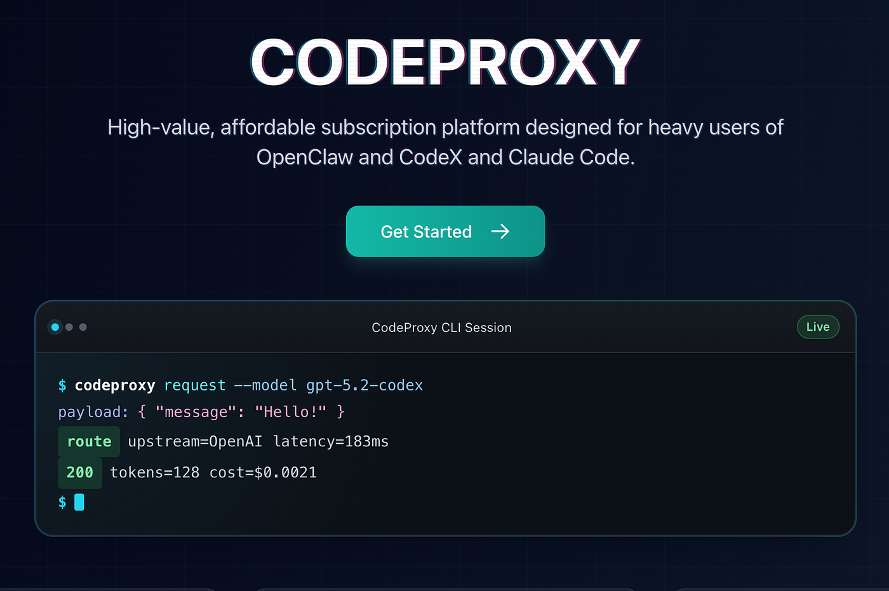Click the green 200 status tag
Image resolution: width=889 pixels, height=591 pixels.
point(80,472)
